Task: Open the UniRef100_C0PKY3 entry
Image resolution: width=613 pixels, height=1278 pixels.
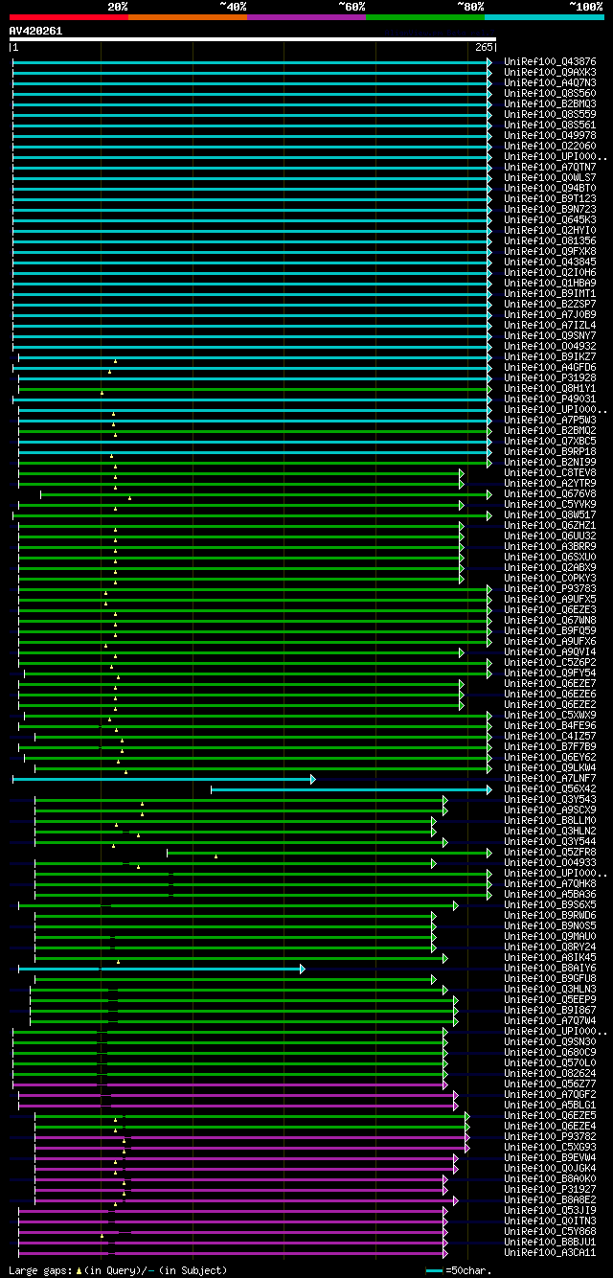Action: tap(550, 579)
